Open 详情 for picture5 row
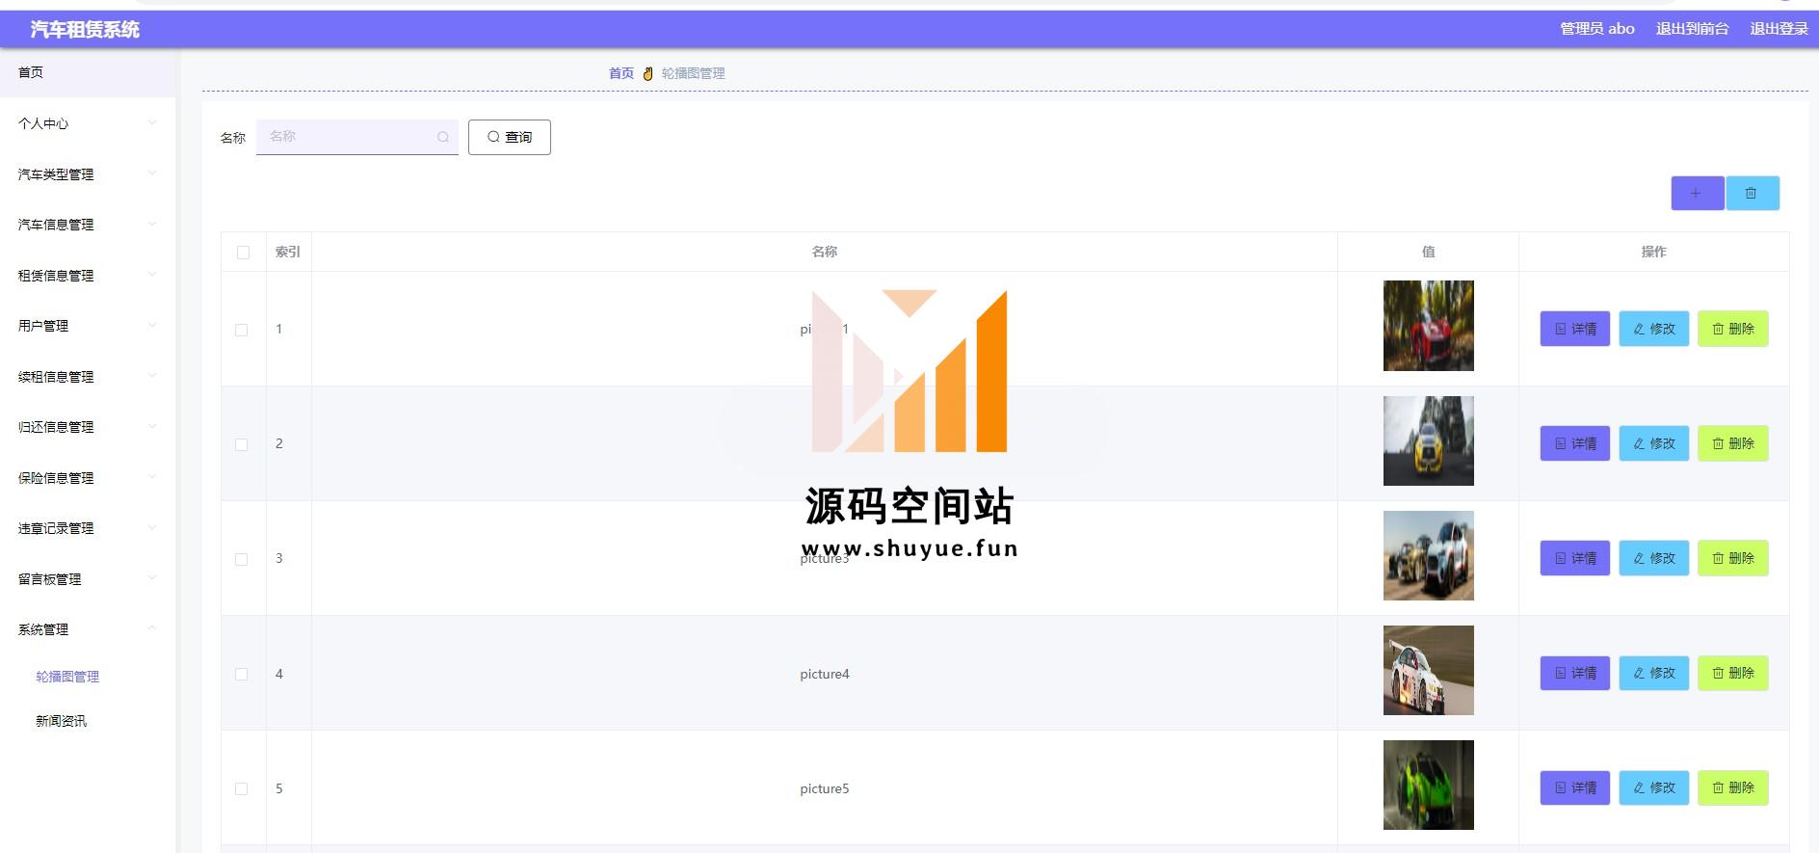The height and width of the screenshot is (853, 1819). [x=1574, y=787]
